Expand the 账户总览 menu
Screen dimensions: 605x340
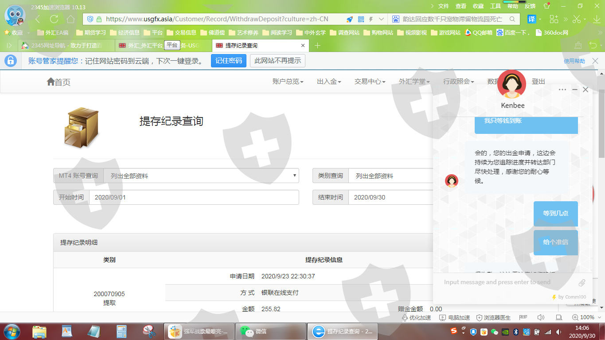coord(288,82)
